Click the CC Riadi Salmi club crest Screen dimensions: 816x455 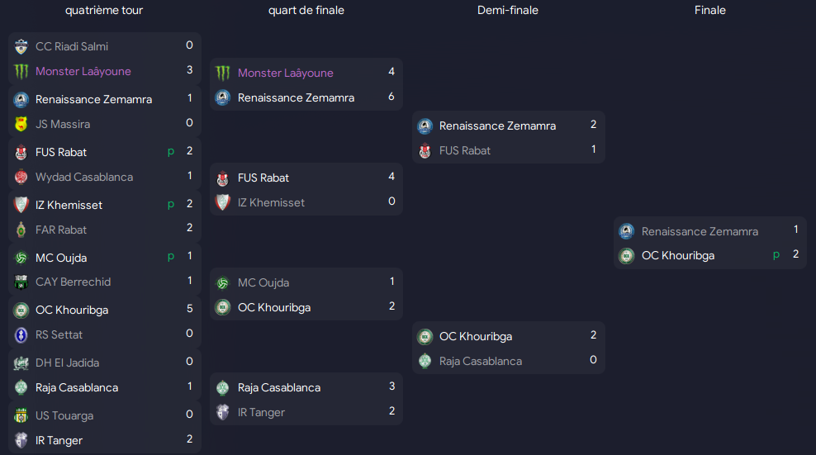coord(21,46)
